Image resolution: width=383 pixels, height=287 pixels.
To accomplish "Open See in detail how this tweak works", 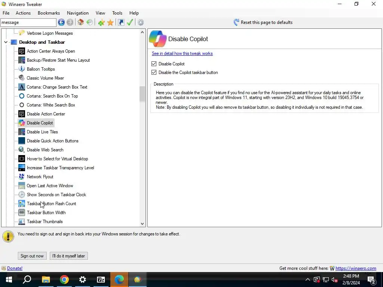I will [182, 53].
